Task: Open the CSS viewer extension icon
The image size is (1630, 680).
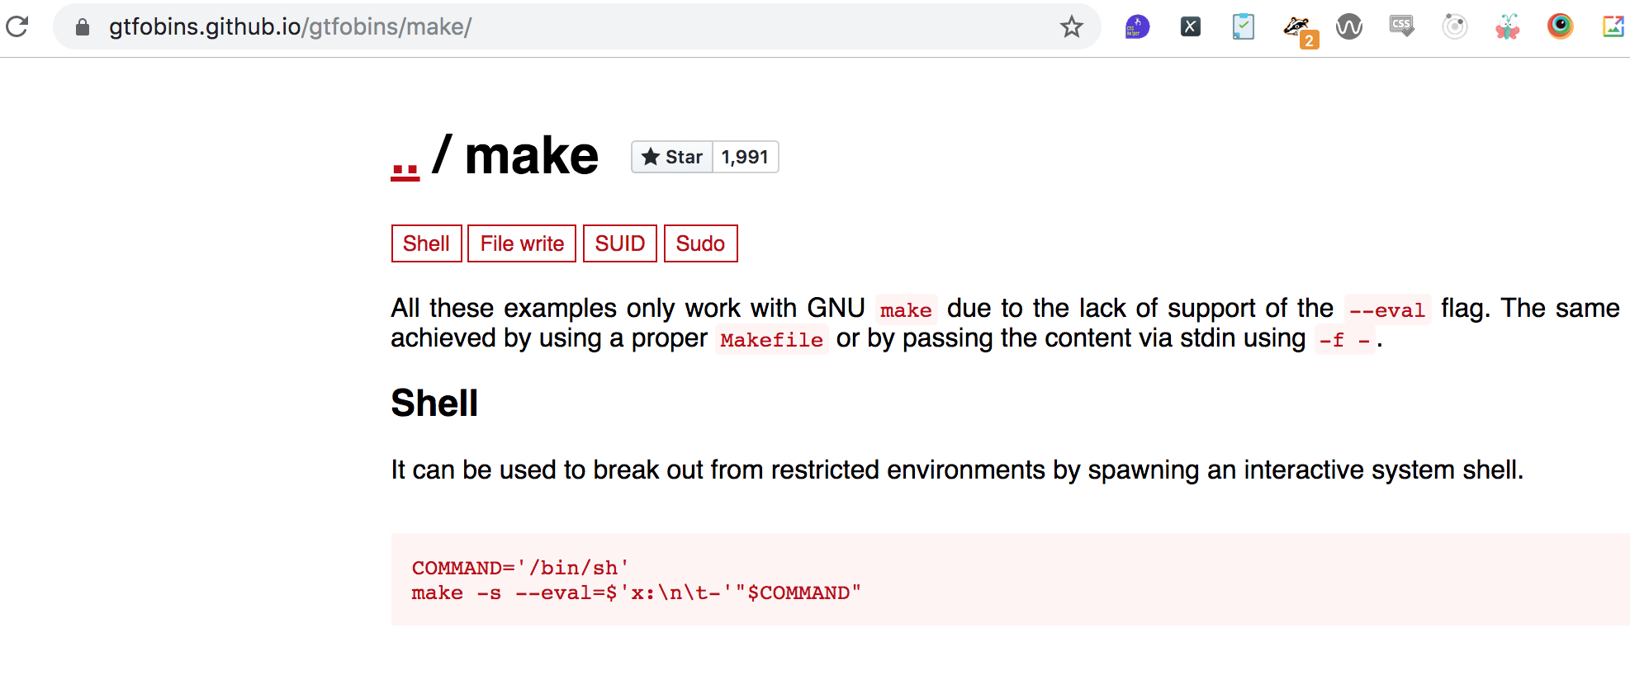Action: [1401, 26]
